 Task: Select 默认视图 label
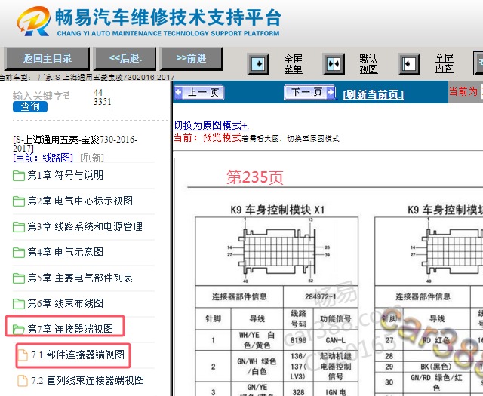(x=368, y=64)
